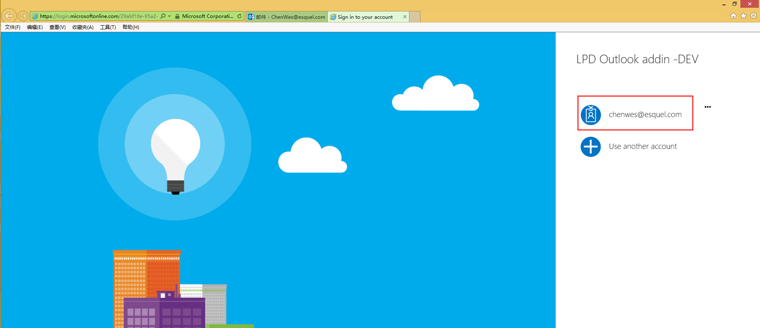Switch to ChenWes@esquel.com mail tab
Image resolution: width=760 pixels, height=328 pixels.
click(286, 17)
